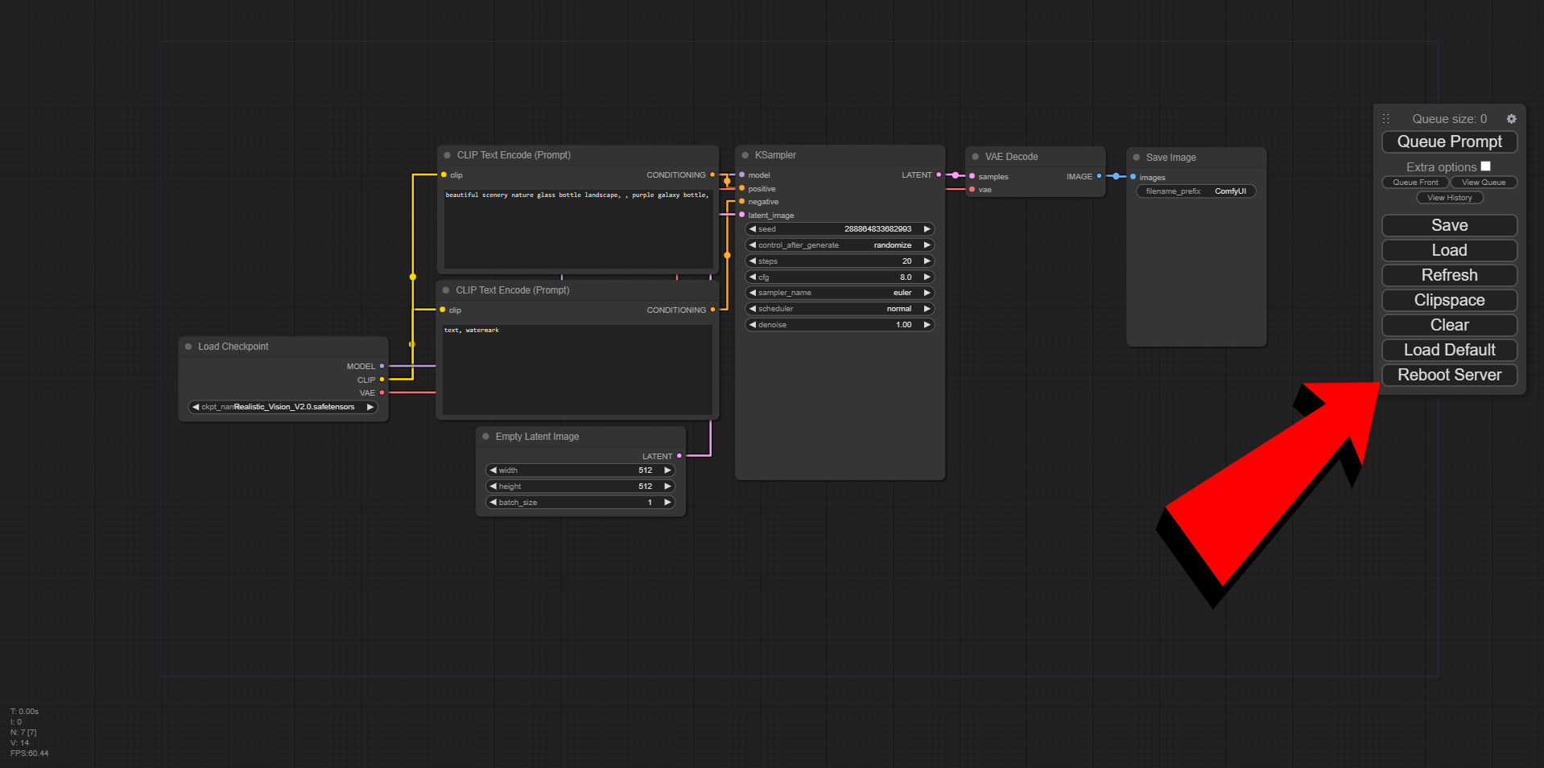This screenshot has width=1544, height=768.
Task: Open settings gear in queue panel
Action: [1511, 119]
